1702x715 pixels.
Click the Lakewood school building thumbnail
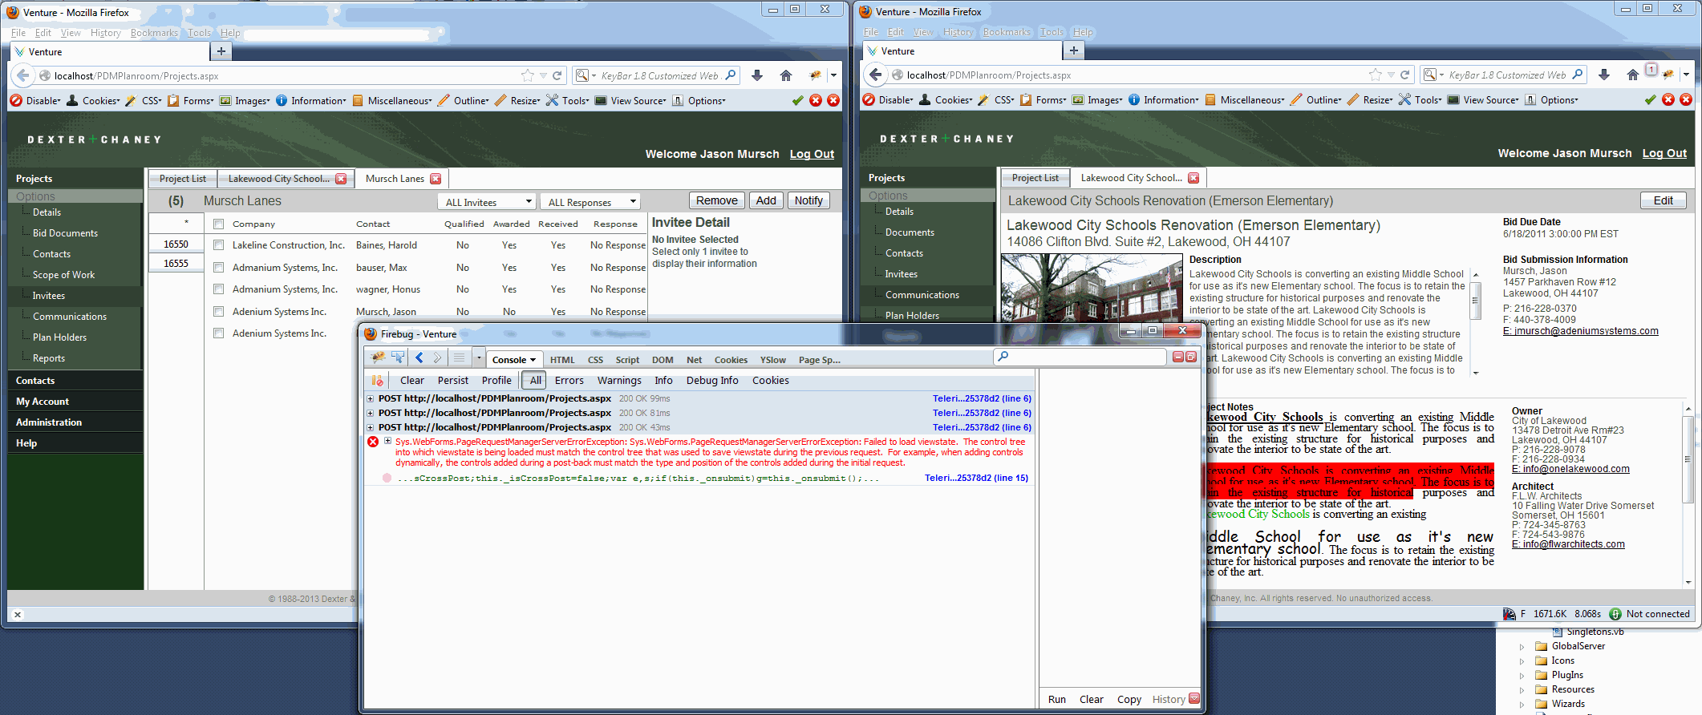tap(1092, 289)
